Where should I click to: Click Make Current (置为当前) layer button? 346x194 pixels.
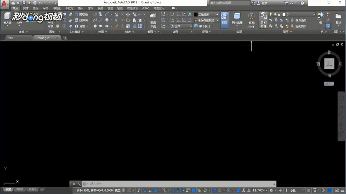(299, 20)
